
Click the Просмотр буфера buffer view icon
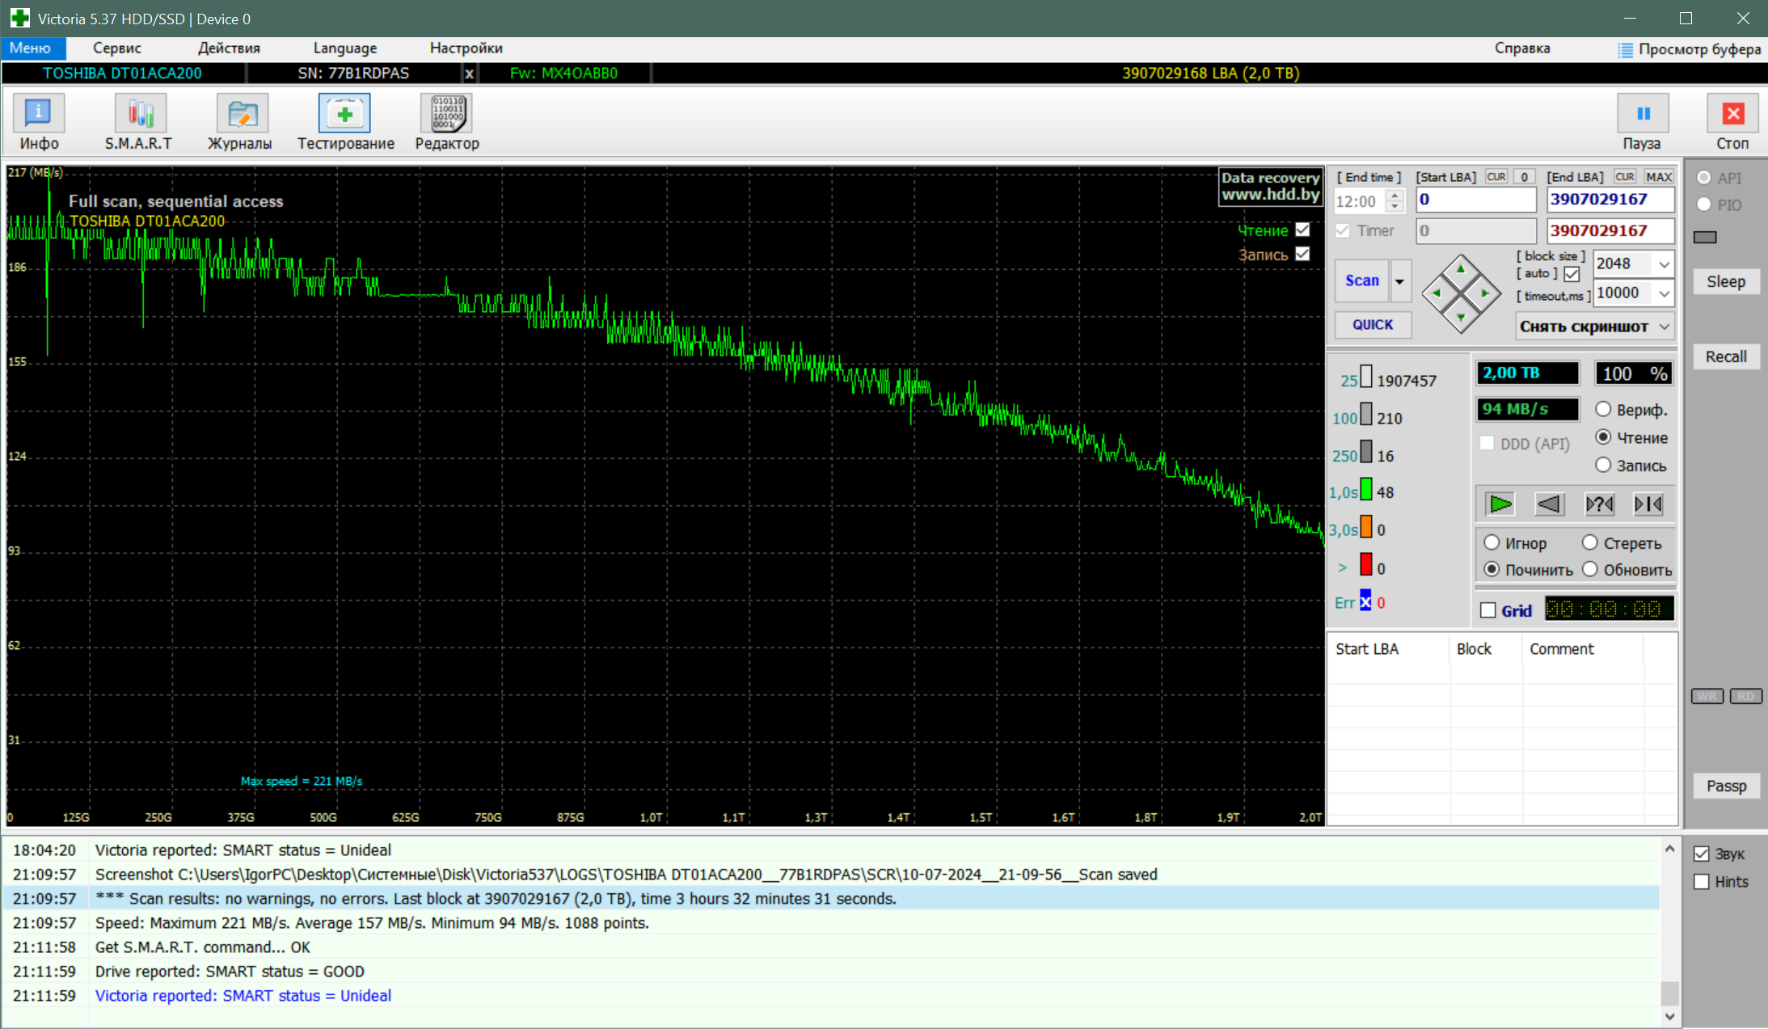[1626, 49]
